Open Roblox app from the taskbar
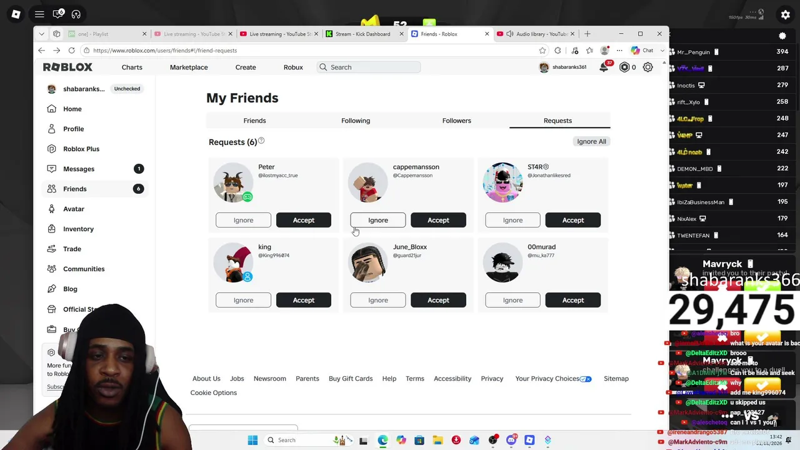 (529, 441)
